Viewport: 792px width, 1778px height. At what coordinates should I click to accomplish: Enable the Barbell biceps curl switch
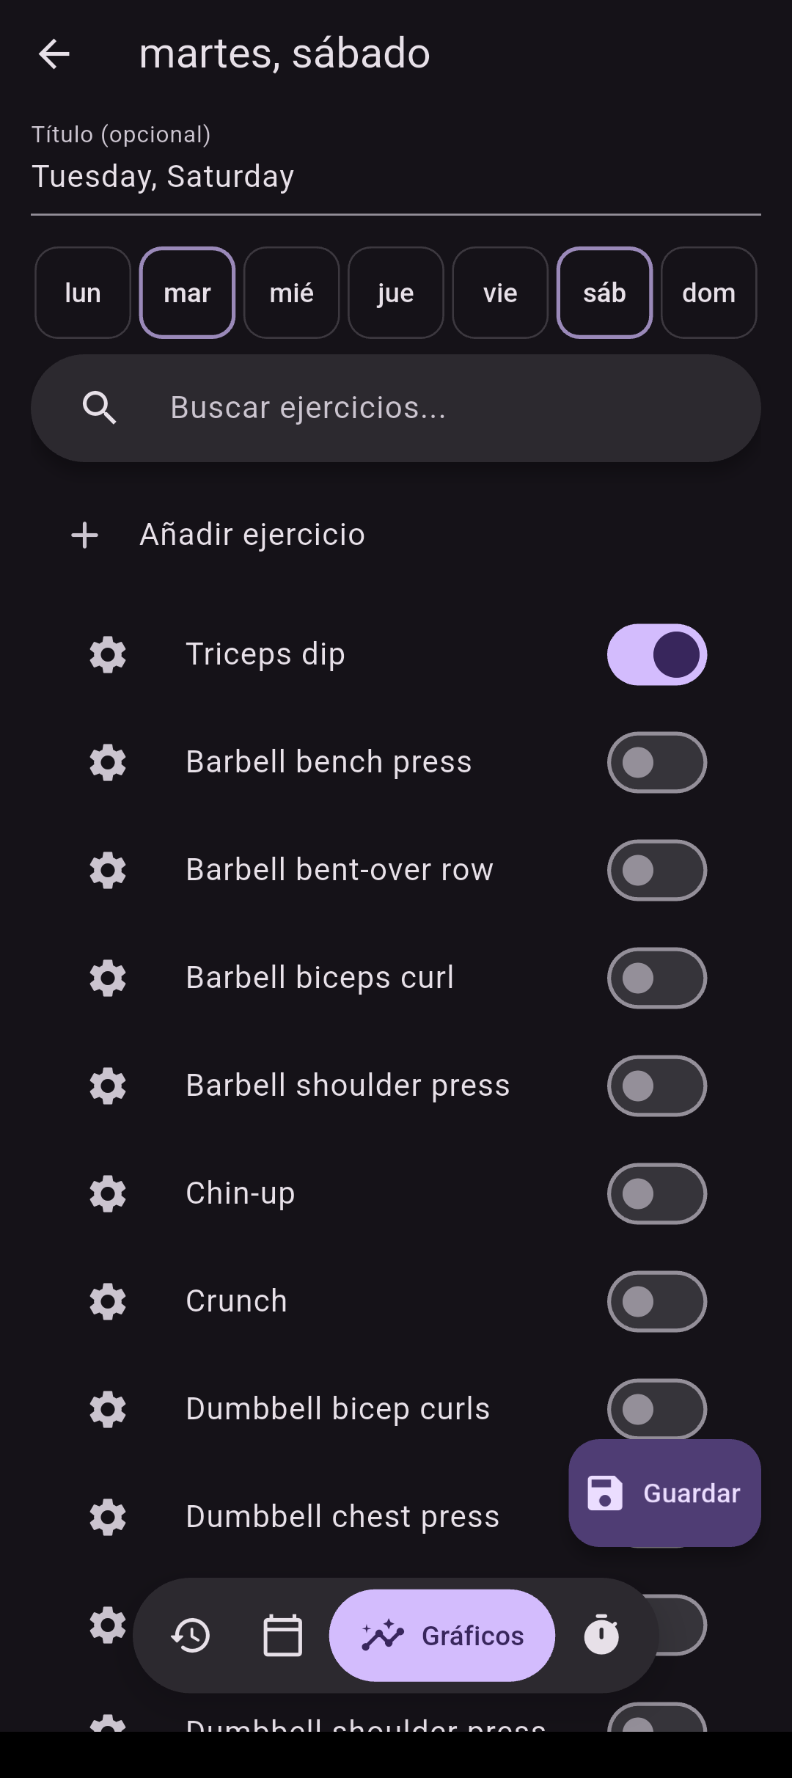pyautogui.click(x=657, y=978)
